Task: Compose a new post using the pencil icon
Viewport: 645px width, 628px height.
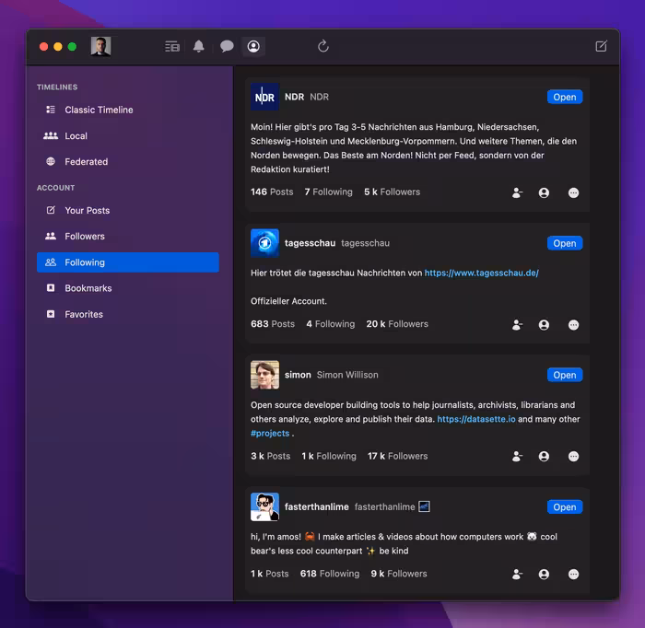Action: point(601,46)
